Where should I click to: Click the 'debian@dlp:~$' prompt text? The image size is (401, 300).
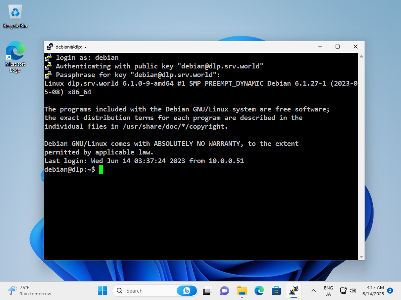coord(70,169)
